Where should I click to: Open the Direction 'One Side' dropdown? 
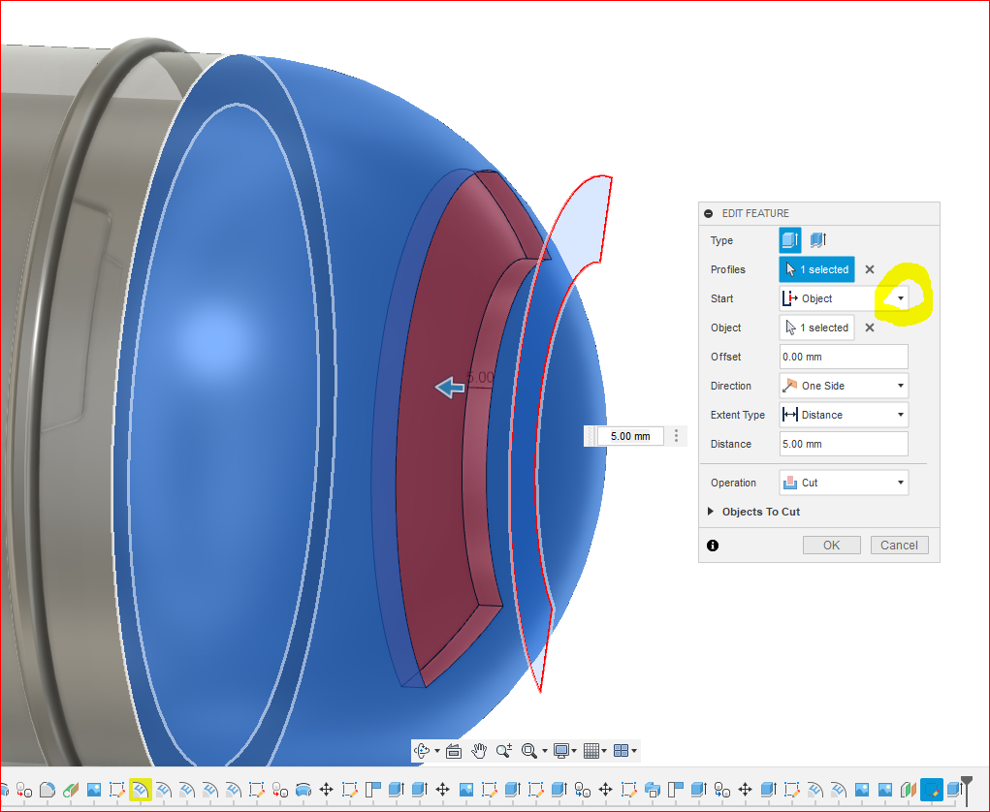coord(845,386)
